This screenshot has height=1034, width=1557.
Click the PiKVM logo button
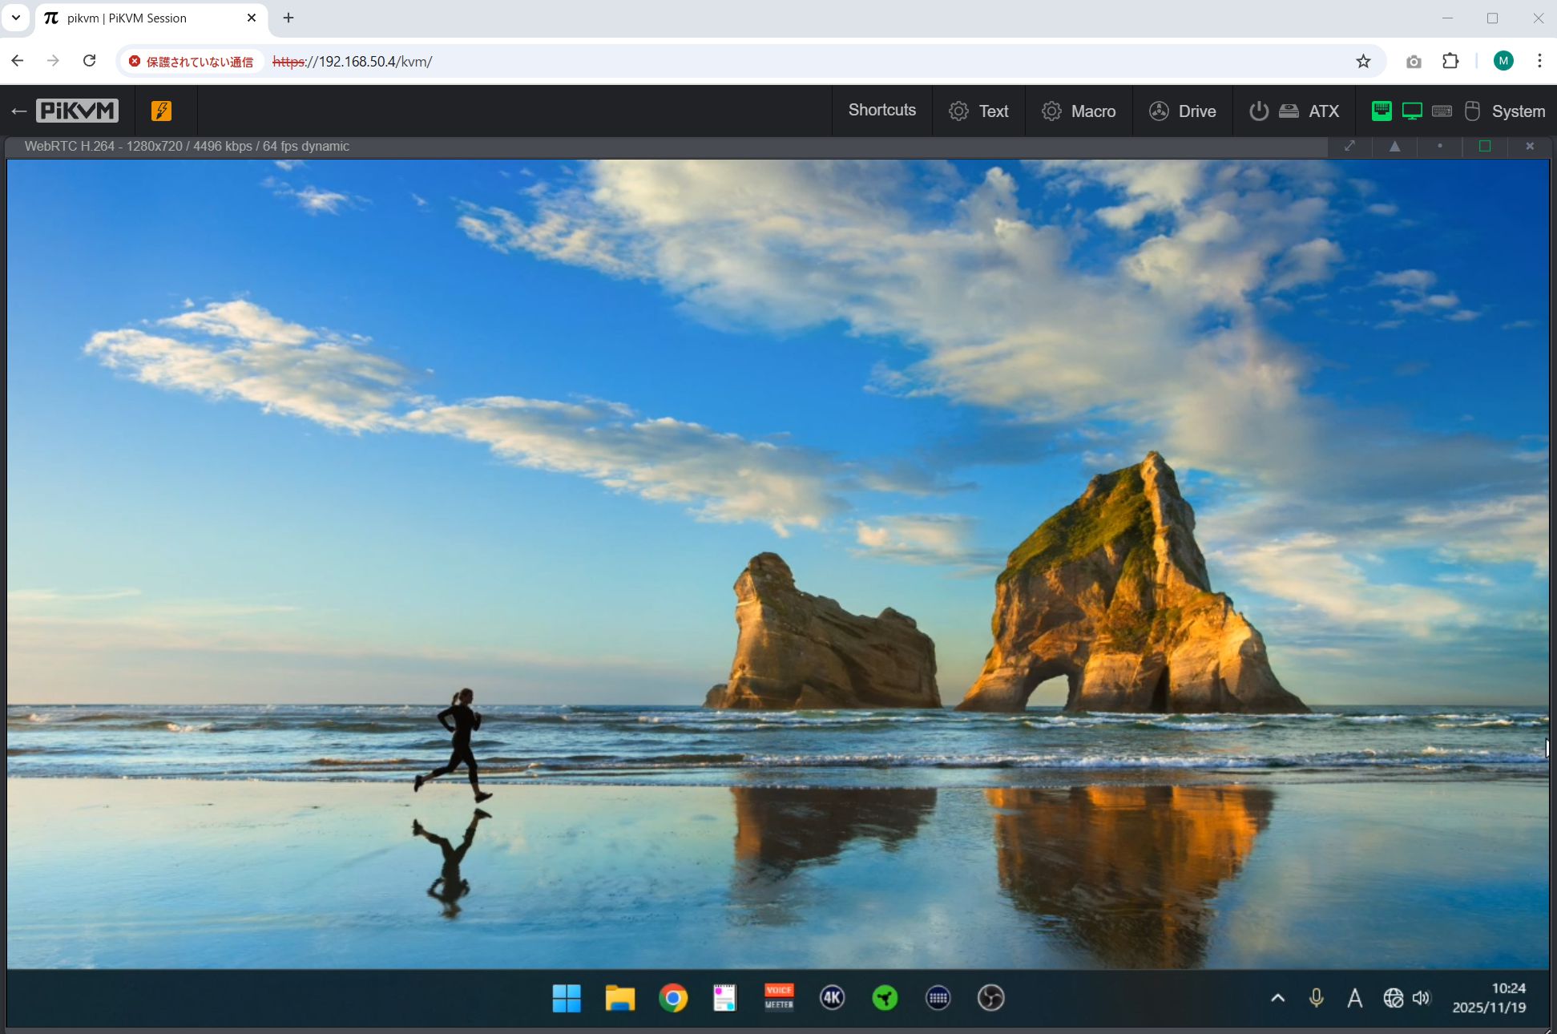tap(77, 111)
